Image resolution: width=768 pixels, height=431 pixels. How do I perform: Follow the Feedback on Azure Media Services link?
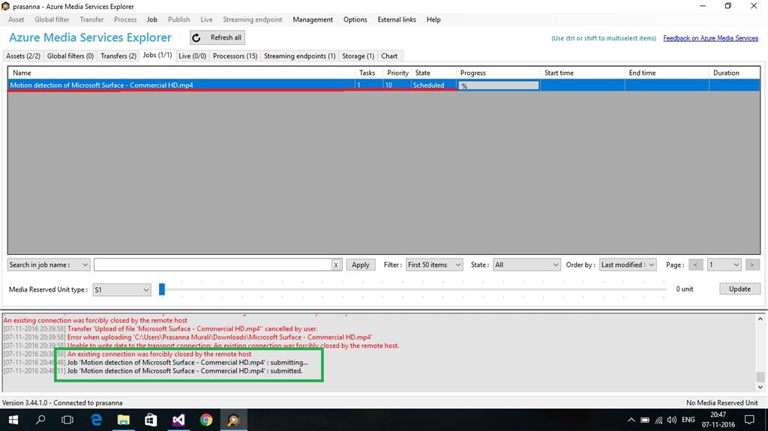point(710,38)
